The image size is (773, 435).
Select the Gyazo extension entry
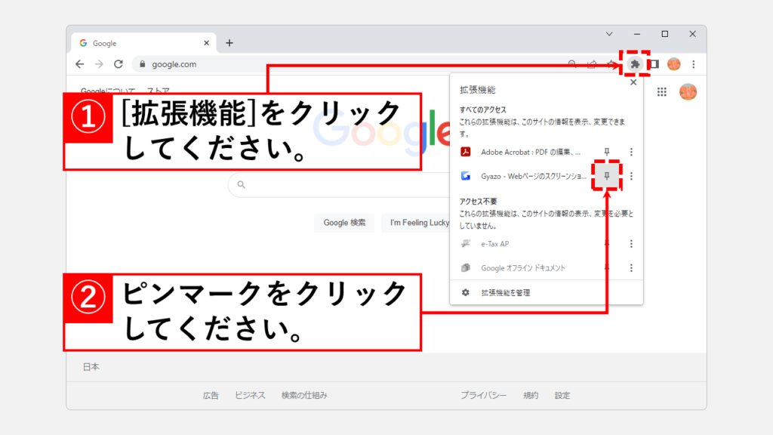click(x=528, y=176)
